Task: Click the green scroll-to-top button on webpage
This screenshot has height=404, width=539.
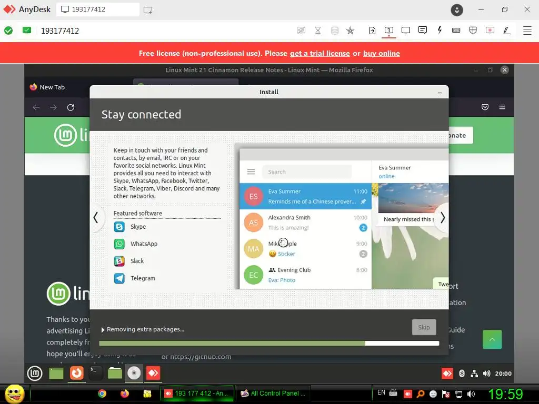Action: [x=492, y=339]
